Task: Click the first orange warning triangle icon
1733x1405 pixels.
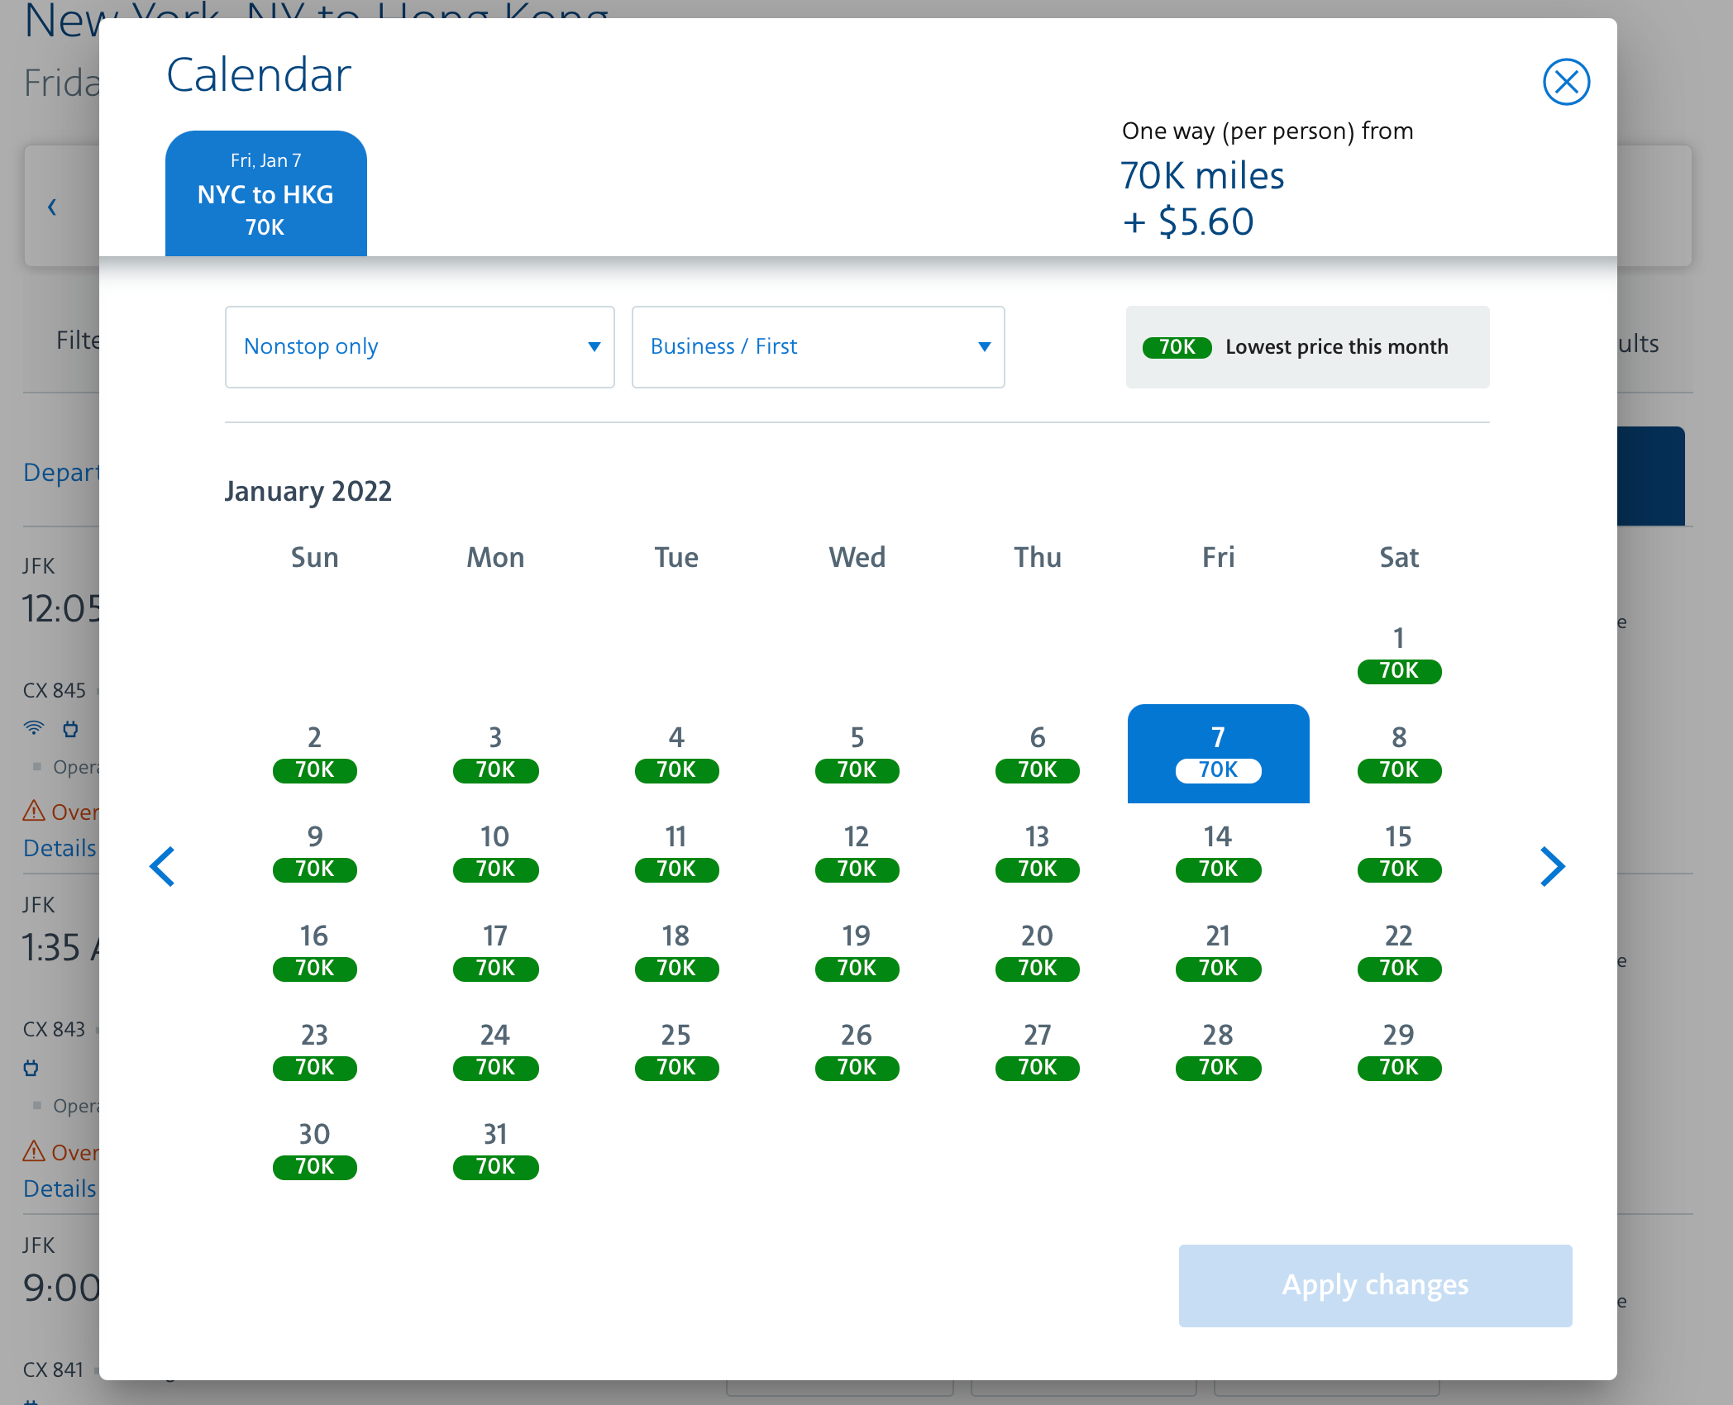Action: [x=34, y=811]
